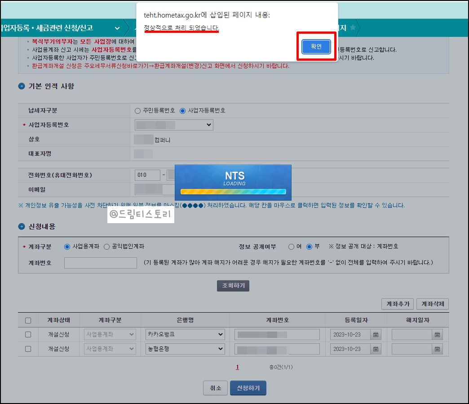This screenshot has height=404, width=469.
Task: Select the 주민등록번호 radio button
Action: click(x=138, y=111)
